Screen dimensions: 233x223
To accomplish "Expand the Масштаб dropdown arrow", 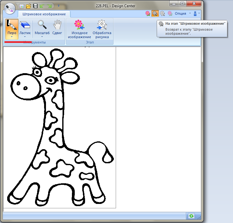I will pos(42,37).
